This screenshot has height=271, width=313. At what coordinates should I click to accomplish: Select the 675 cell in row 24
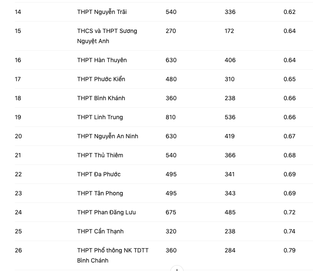point(171,212)
